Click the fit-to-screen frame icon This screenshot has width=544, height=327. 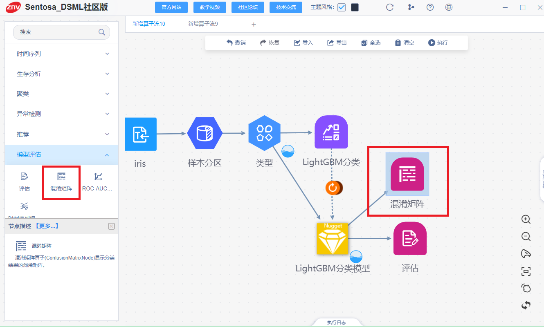526,271
